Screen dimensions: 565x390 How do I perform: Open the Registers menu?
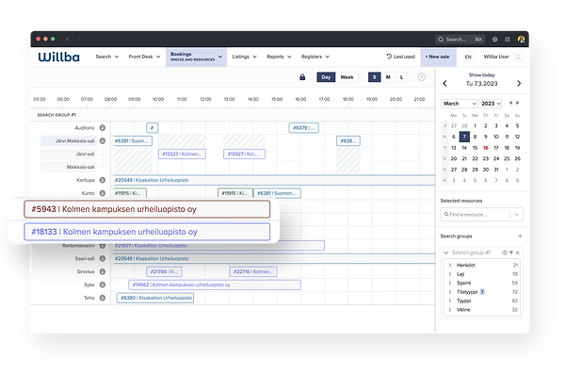315,57
